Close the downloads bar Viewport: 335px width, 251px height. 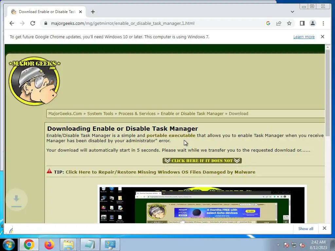pyautogui.click(x=325, y=228)
